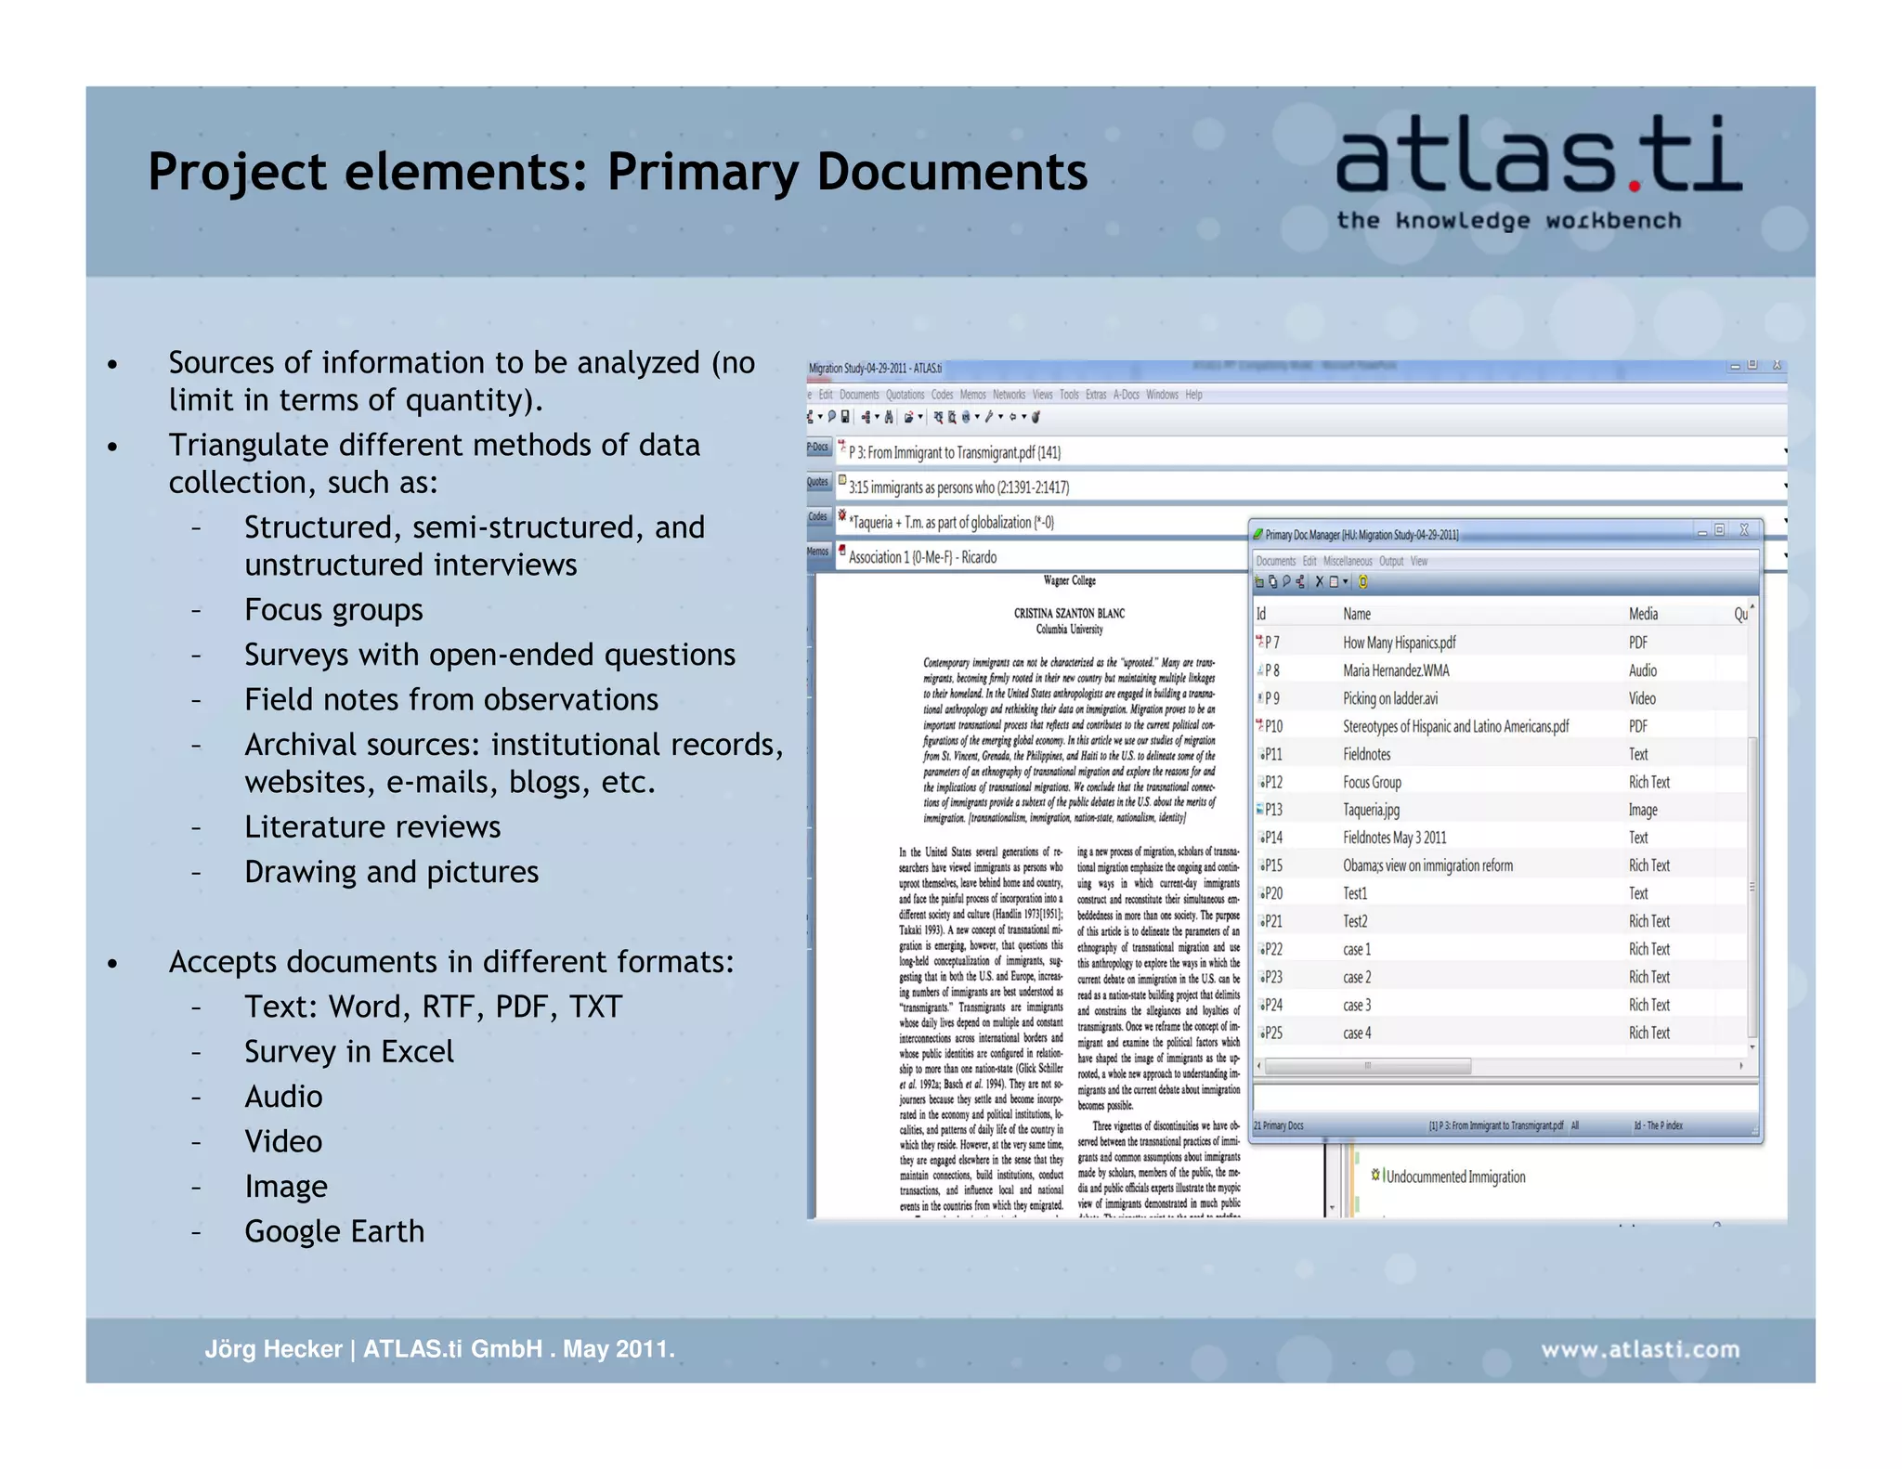Open the Quotes drop-down list of quotations

(x=1784, y=487)
